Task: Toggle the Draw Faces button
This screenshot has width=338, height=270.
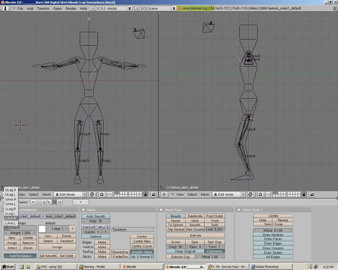Action: pyautogui.click(x=273, y=239)
